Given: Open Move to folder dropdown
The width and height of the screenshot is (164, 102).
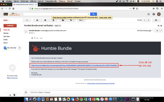Looking at the screenshot, I should tap(63, 20).
